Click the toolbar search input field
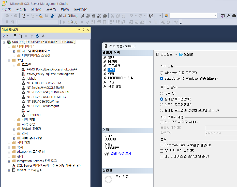 point(192,16)
